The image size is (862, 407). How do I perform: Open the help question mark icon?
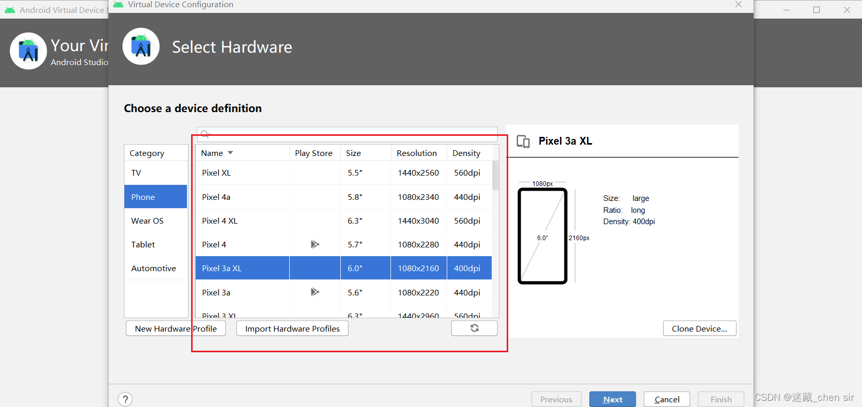(x=125, y=399)
